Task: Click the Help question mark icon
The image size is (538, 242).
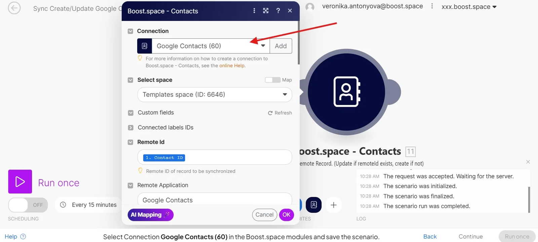Action: (x=23, y=237)
